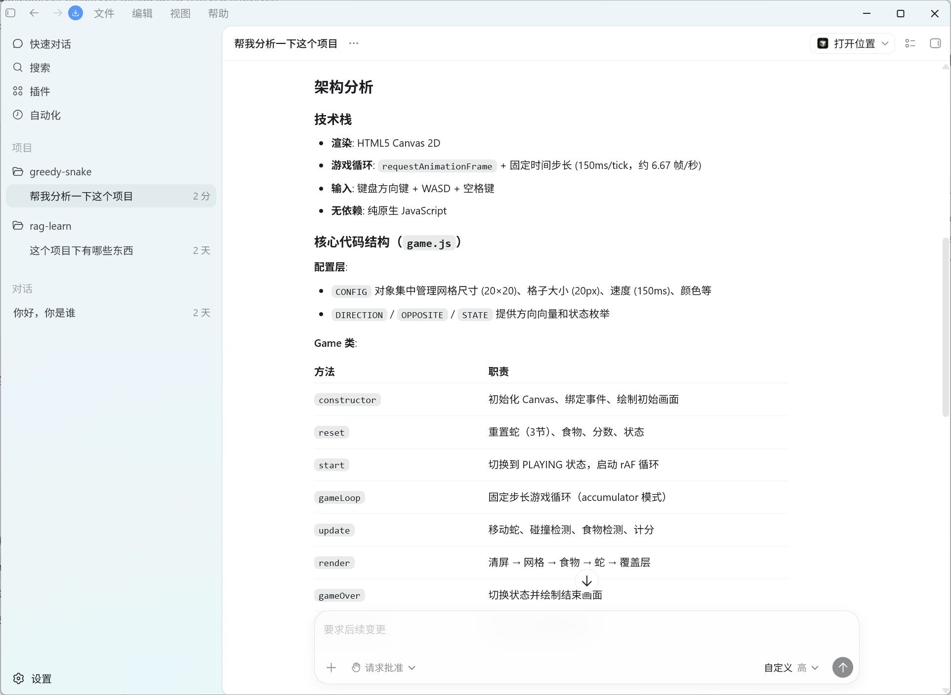Click the 设置 gear icon
The image size is (951, 695).
tap(19, 678)
